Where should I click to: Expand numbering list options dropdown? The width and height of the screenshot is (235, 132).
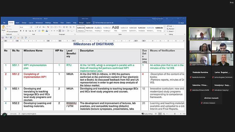(58, 27)
